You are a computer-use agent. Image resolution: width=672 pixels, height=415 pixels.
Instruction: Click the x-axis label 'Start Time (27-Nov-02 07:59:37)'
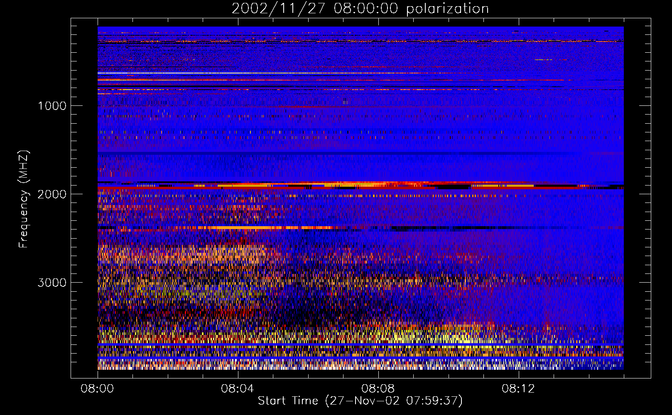360,401
